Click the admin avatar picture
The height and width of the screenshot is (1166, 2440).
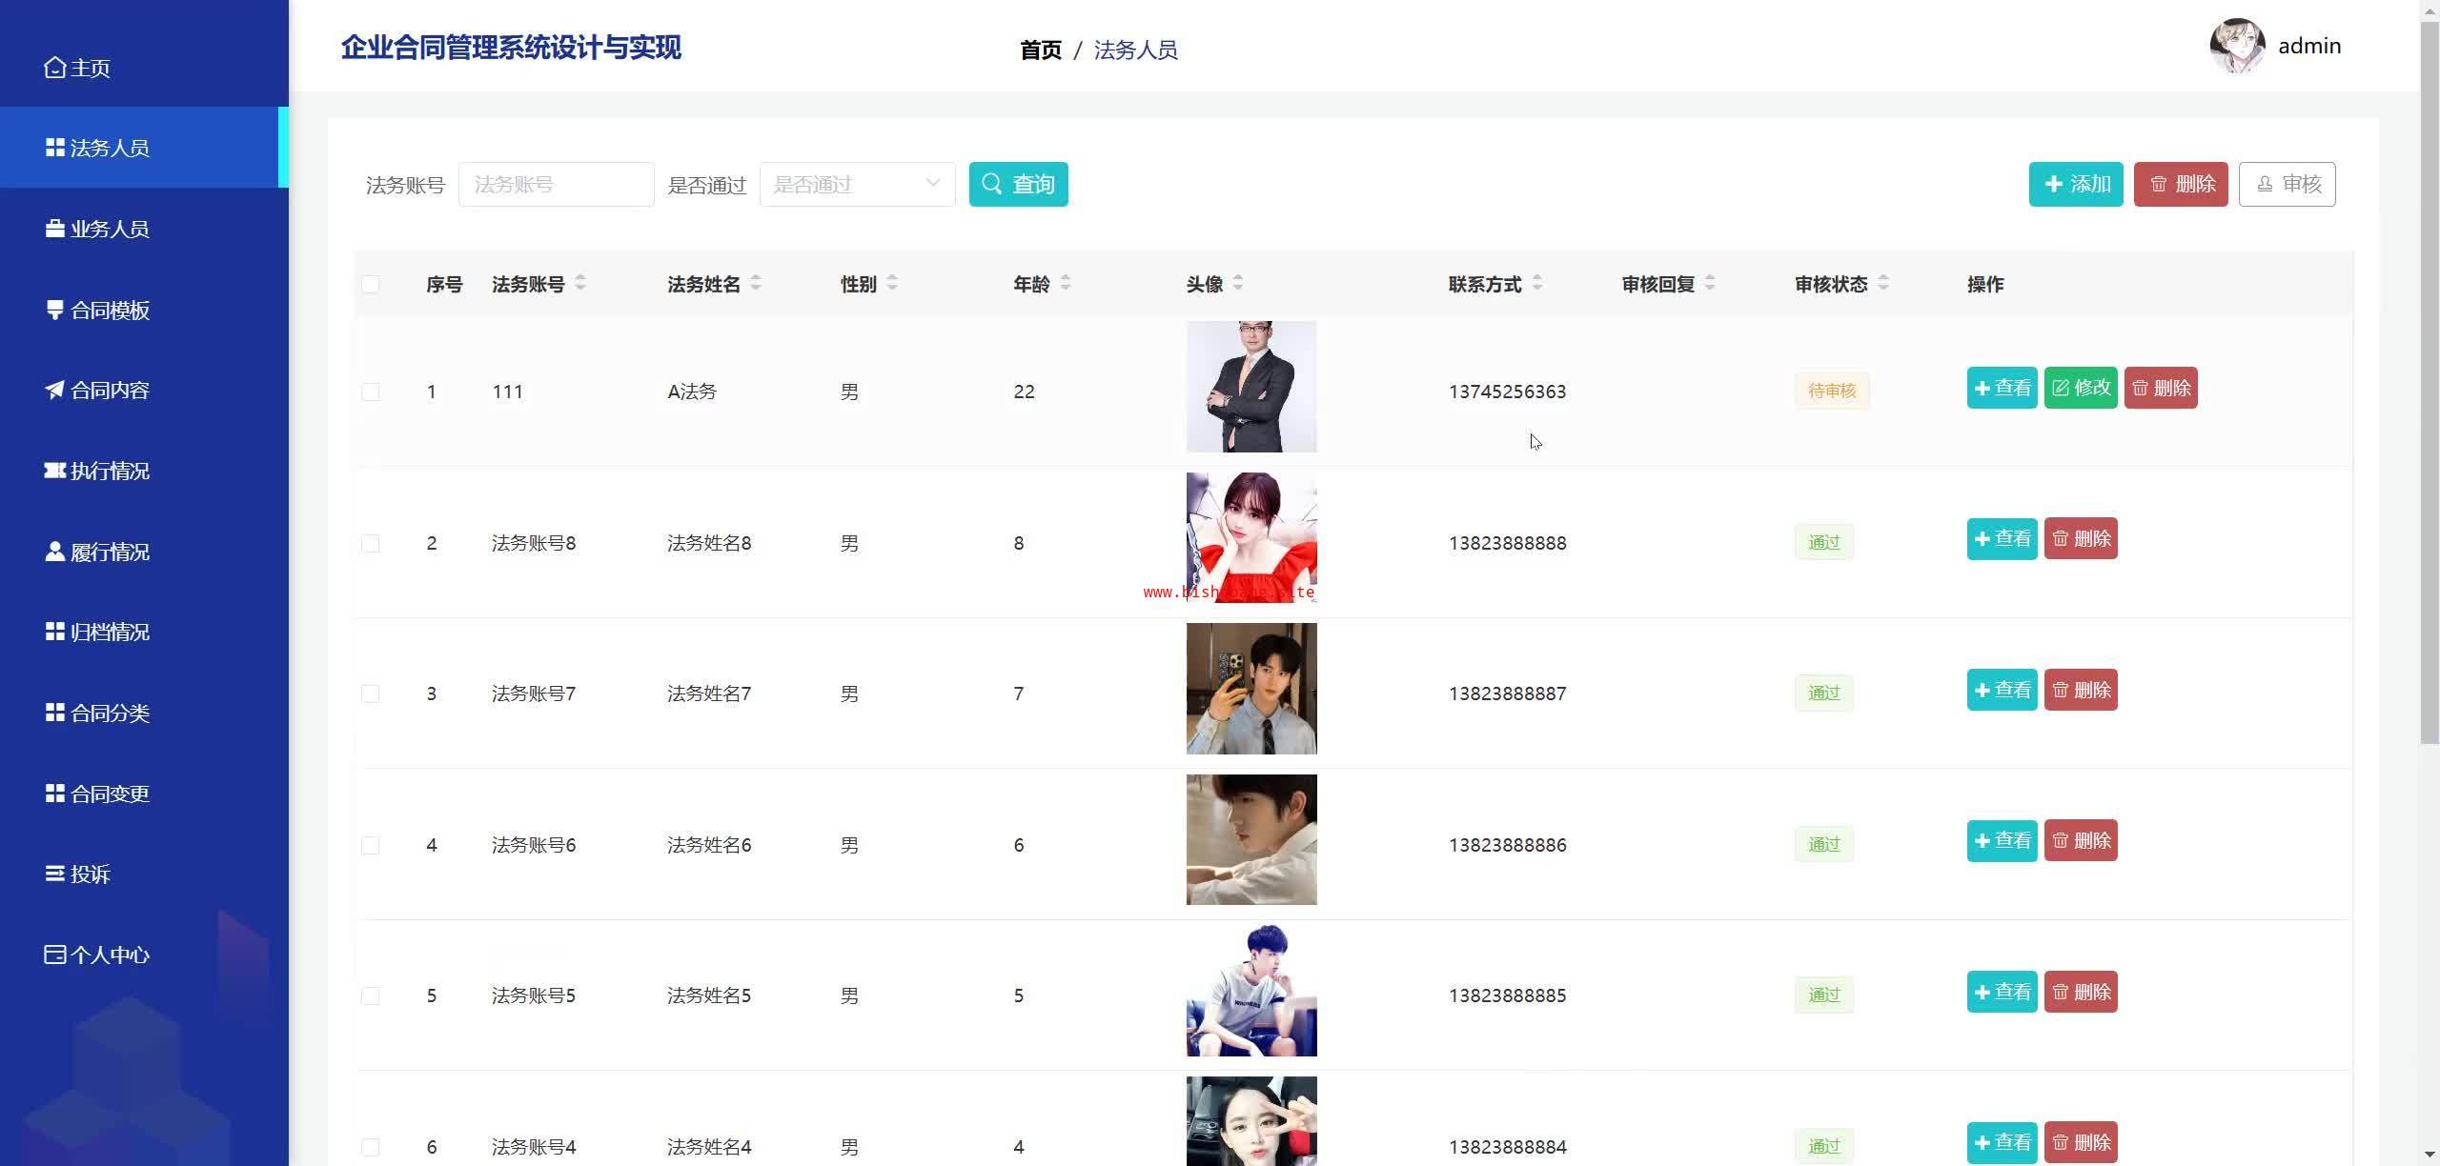2236,46
